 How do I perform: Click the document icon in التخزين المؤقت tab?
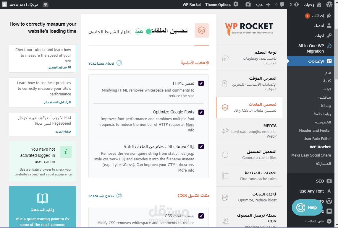click(224, 84)
